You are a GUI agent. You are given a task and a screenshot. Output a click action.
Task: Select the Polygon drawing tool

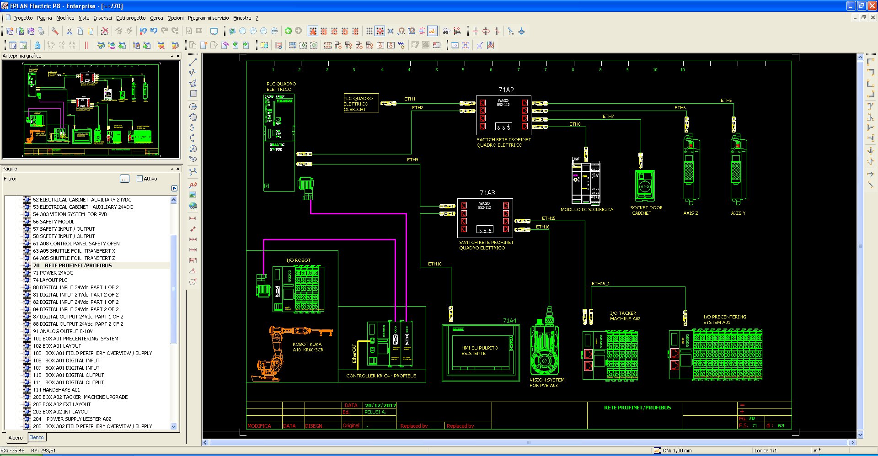point(193,83)
